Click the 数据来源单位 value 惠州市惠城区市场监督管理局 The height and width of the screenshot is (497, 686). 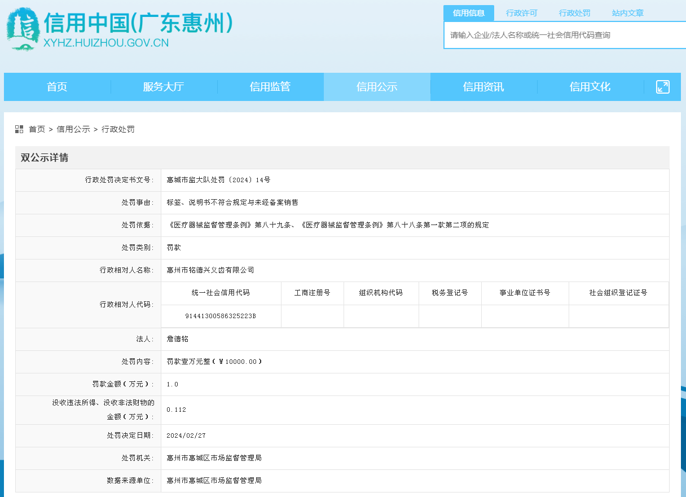pyautogui.click(x=214, y=481)
